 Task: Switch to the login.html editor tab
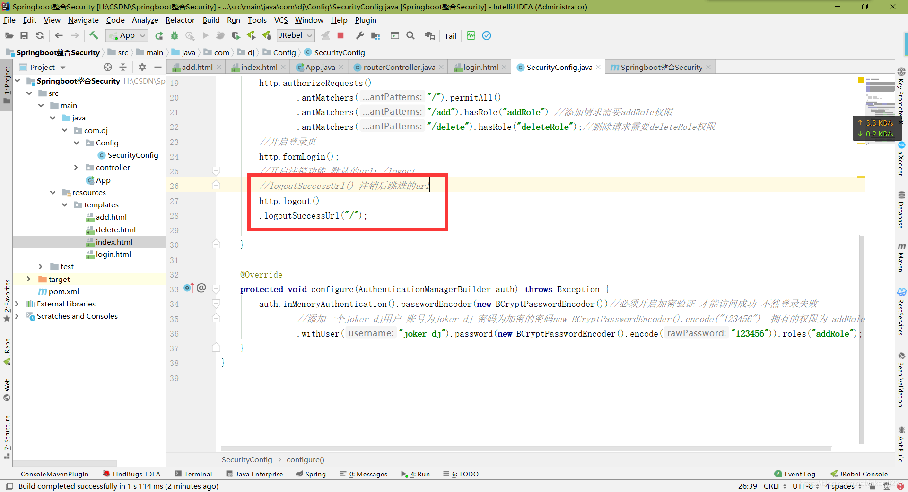click(480, 67)
